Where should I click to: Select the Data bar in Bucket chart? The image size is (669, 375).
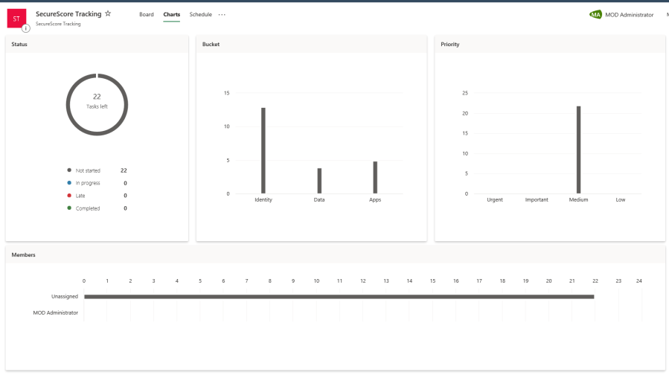319,181
